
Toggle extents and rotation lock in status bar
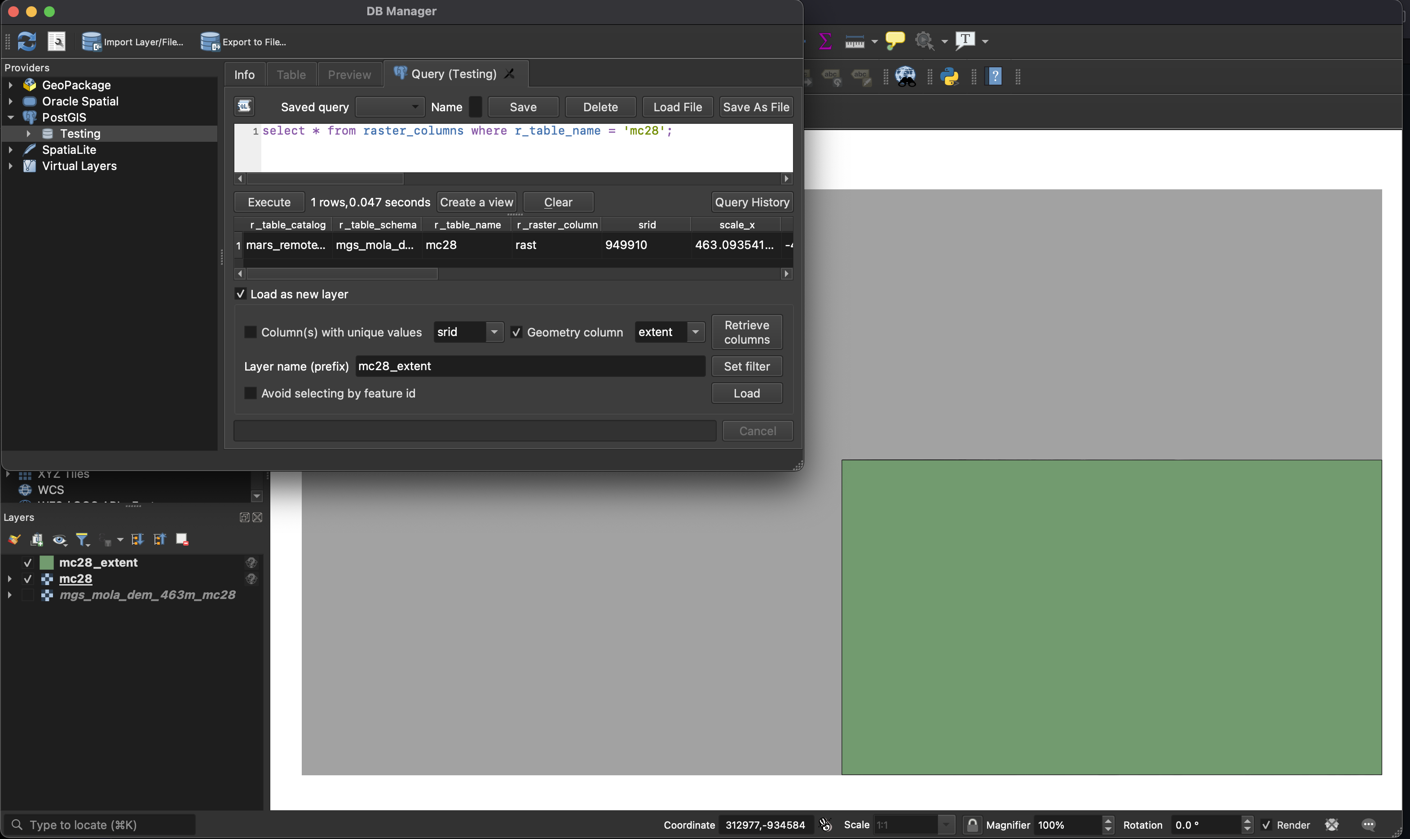(x=972, y=824)
